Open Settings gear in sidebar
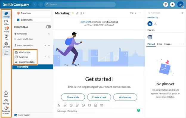This screenshot has width=186, height=118. coord(6,102)
